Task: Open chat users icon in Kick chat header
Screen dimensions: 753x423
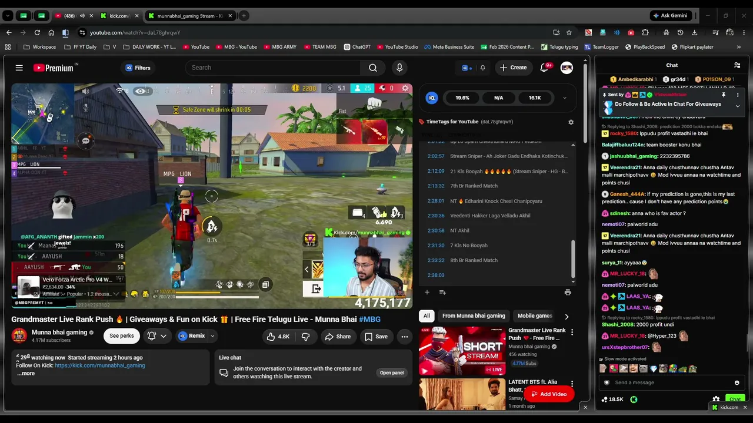Action: coord(737,65)
